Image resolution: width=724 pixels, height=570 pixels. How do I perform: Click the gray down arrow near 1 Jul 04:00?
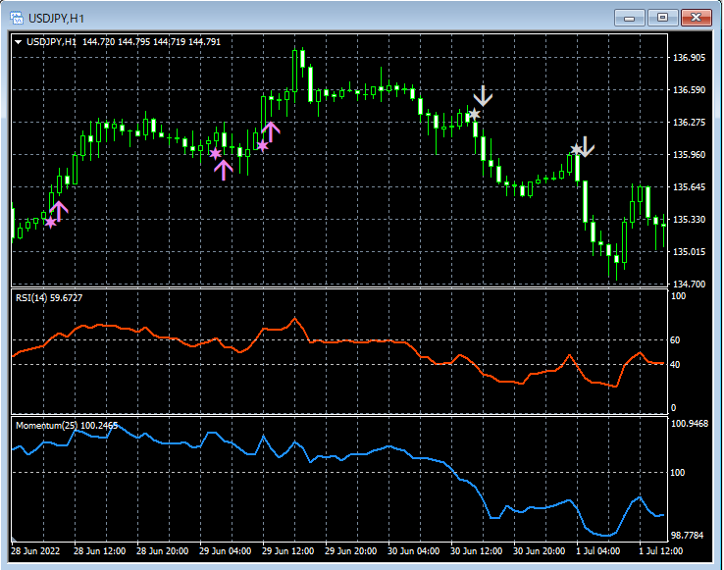pyautogui.click(x=586, y=147)
